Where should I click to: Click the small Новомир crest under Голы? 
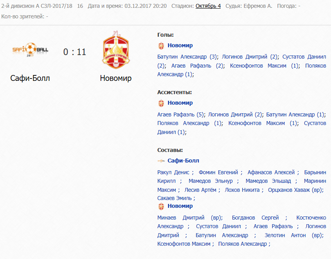click(161, 46)
